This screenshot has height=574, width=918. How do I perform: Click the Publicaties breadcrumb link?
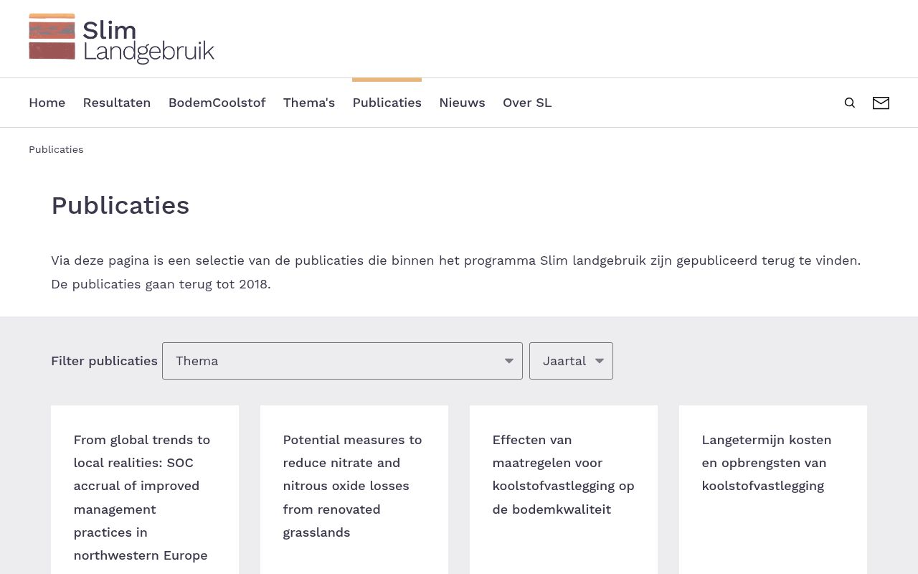[56, 149]
